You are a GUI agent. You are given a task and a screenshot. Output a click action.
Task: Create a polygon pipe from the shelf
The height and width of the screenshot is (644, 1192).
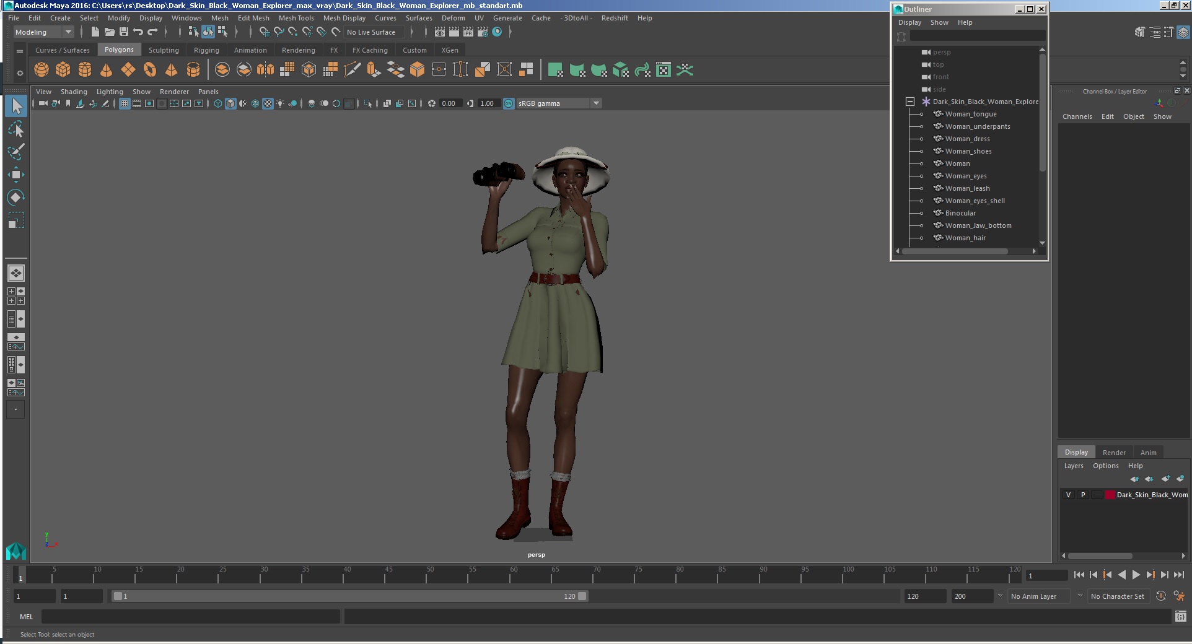193,70
